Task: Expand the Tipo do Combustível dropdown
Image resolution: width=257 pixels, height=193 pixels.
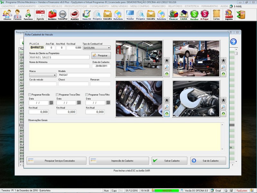Action: pos(109,48)
